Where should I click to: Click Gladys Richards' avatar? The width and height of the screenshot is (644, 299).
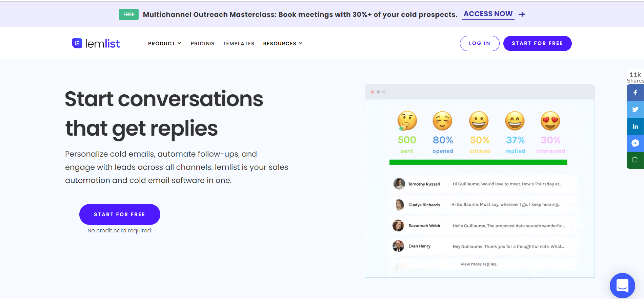[399, 205]
